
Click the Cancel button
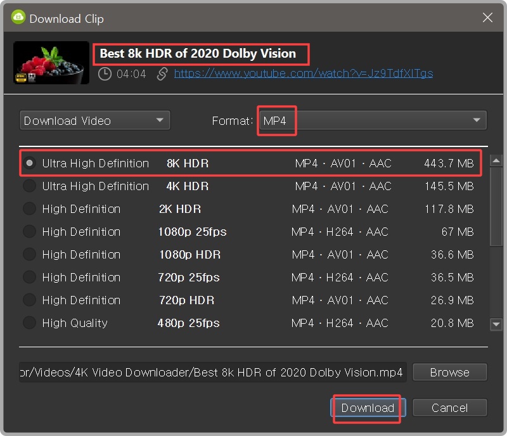click(450, 407)
